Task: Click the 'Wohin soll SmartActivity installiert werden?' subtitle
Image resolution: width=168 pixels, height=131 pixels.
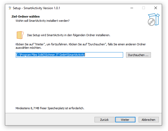Action: tap(43, 20)
